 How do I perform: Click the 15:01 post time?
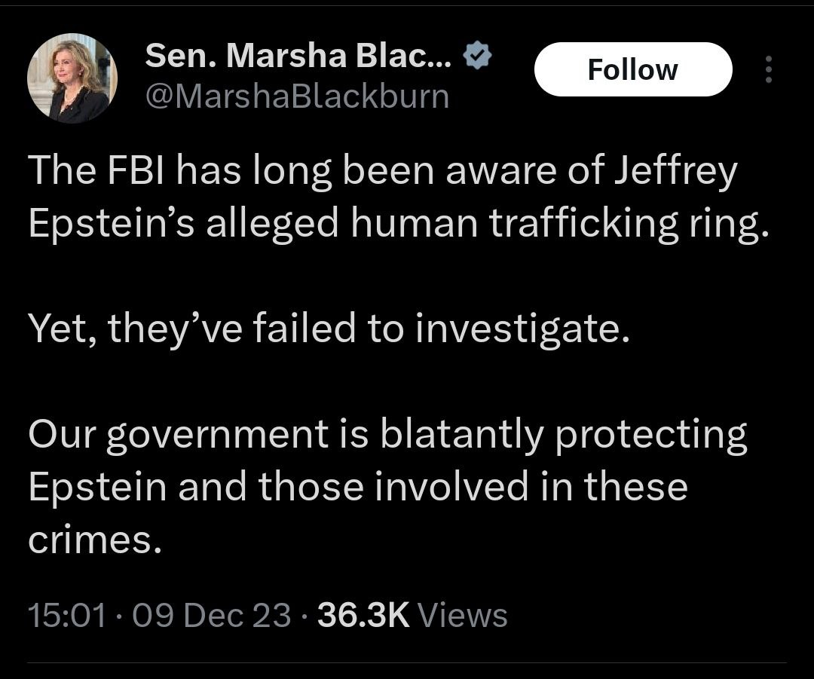pyautogui.click(x=67, y=615)
